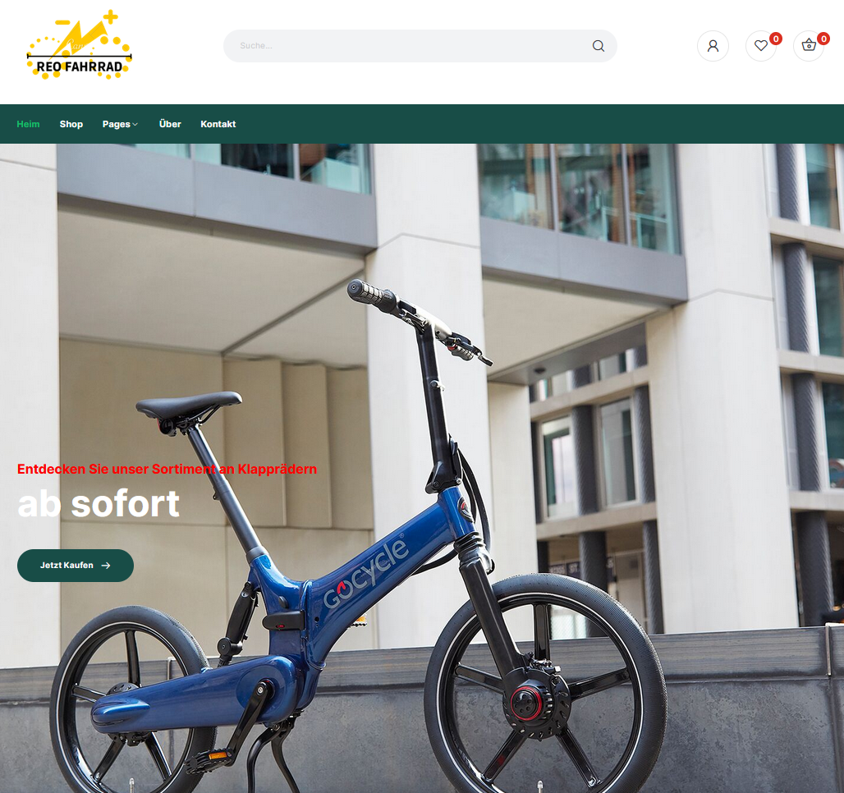
Task: Click the Jetzt Kaufen button
Action: click(76, 566)
